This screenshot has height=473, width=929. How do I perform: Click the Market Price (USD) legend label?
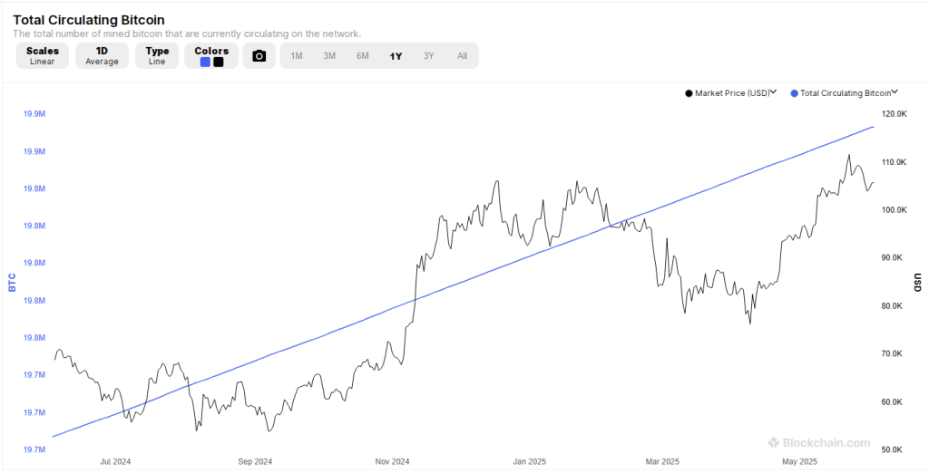pyautogui.click(x=731, y=93)
